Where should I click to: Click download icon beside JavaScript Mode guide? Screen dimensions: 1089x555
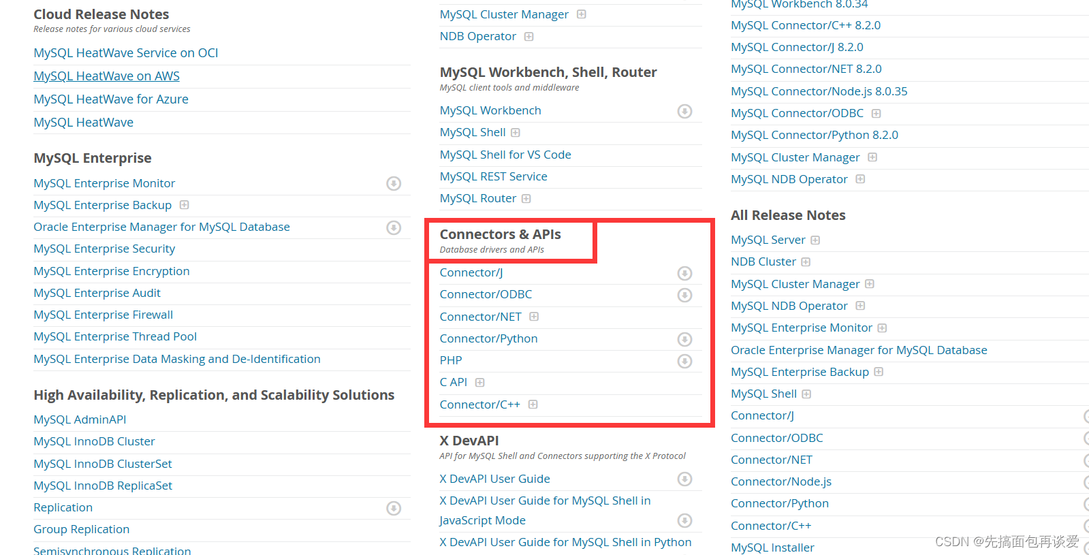(685, 521)
